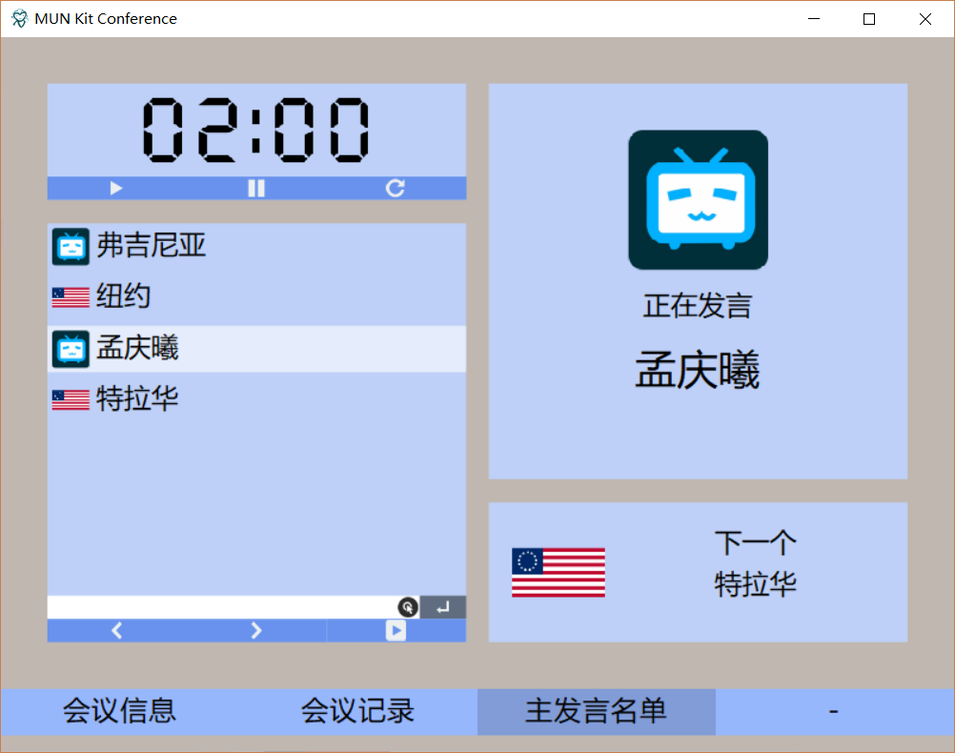This screenshot has height=753, width=955.
Task: Click the MUN Kit icon in the title bar
Action: click(x=17, y=18)
